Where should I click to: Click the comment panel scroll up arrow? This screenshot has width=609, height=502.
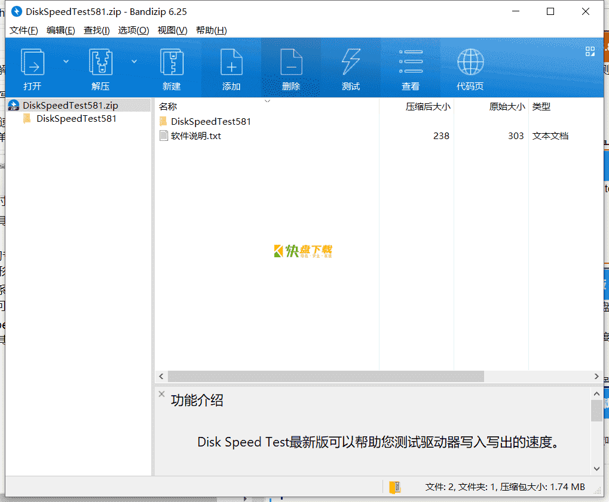(x=596, y=394)
